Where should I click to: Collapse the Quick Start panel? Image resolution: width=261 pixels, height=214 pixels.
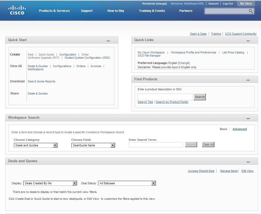(108, 41)
